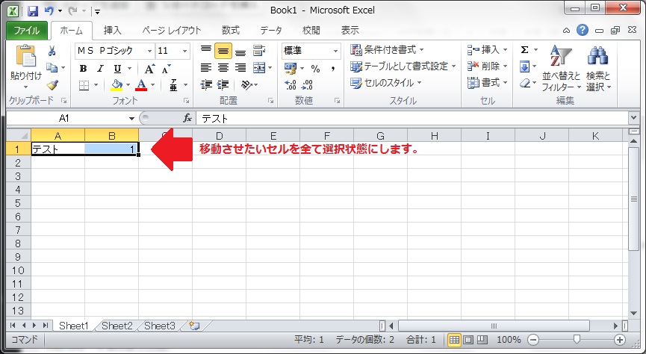The height and width of the screenshot is (354, 646).
Task: Toggle middle vertical alignment
Action: pos(223,51)
